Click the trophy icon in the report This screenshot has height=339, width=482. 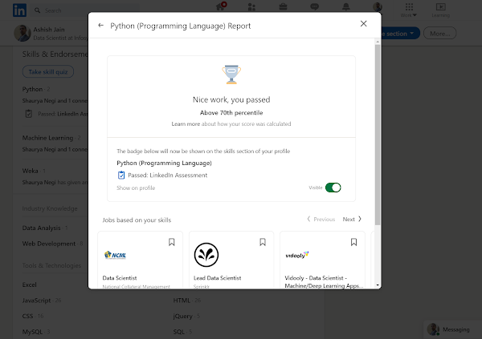(231, 75)
